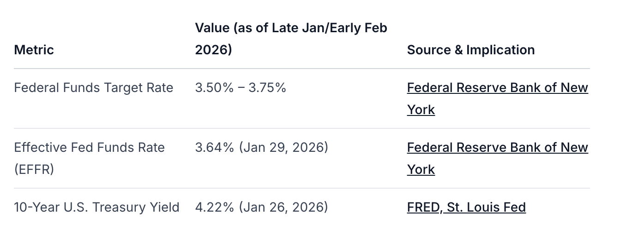The height and width of the screenshot is (242, 626).
Task: Click the Effective Fed Funds Rate text
Action: click(89, 148)
